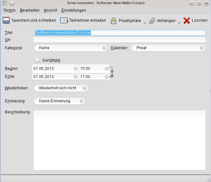Click the red X Löschen icon
The height and width of the screenshot is (182, 211).
(187, 21)
